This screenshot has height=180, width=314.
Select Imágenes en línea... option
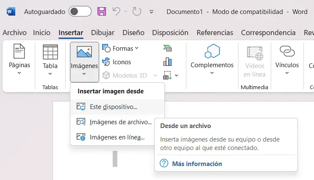(x=117, y=137)
